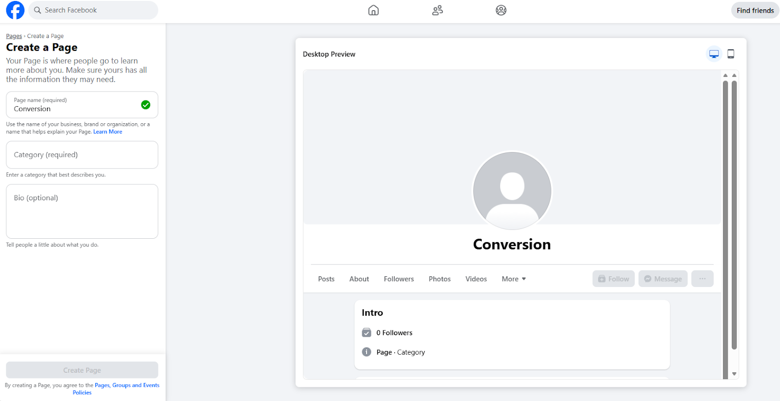Click the default profile picture avatar

[512, 191]
